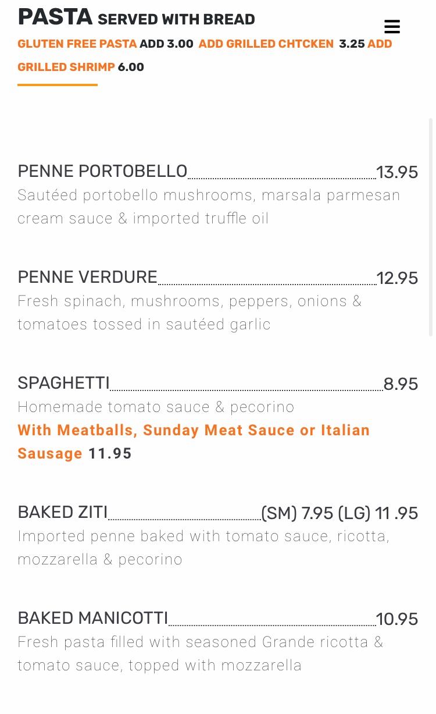Click the page scrollbar on the right

pyautogui.click(x=431, y=227)
